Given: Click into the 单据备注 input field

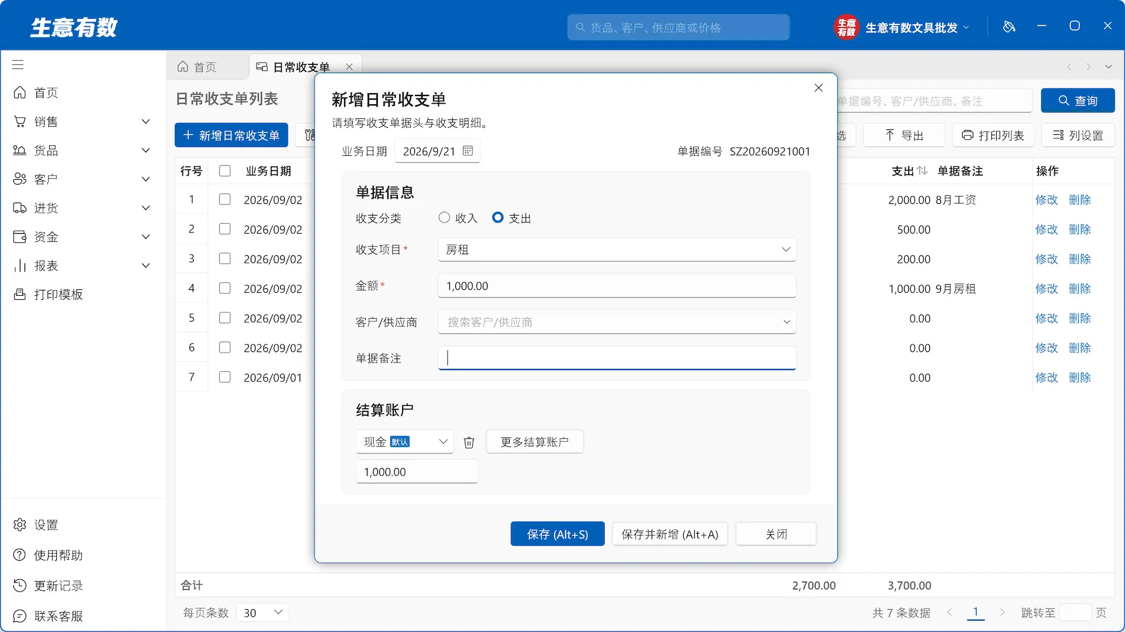Looking at the screenshot, I should 617,358.
